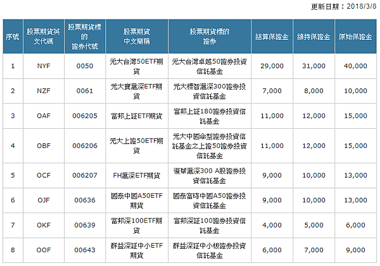
Task: Click security code 0061
Action: pyautogui.click(x=85, y=91)
